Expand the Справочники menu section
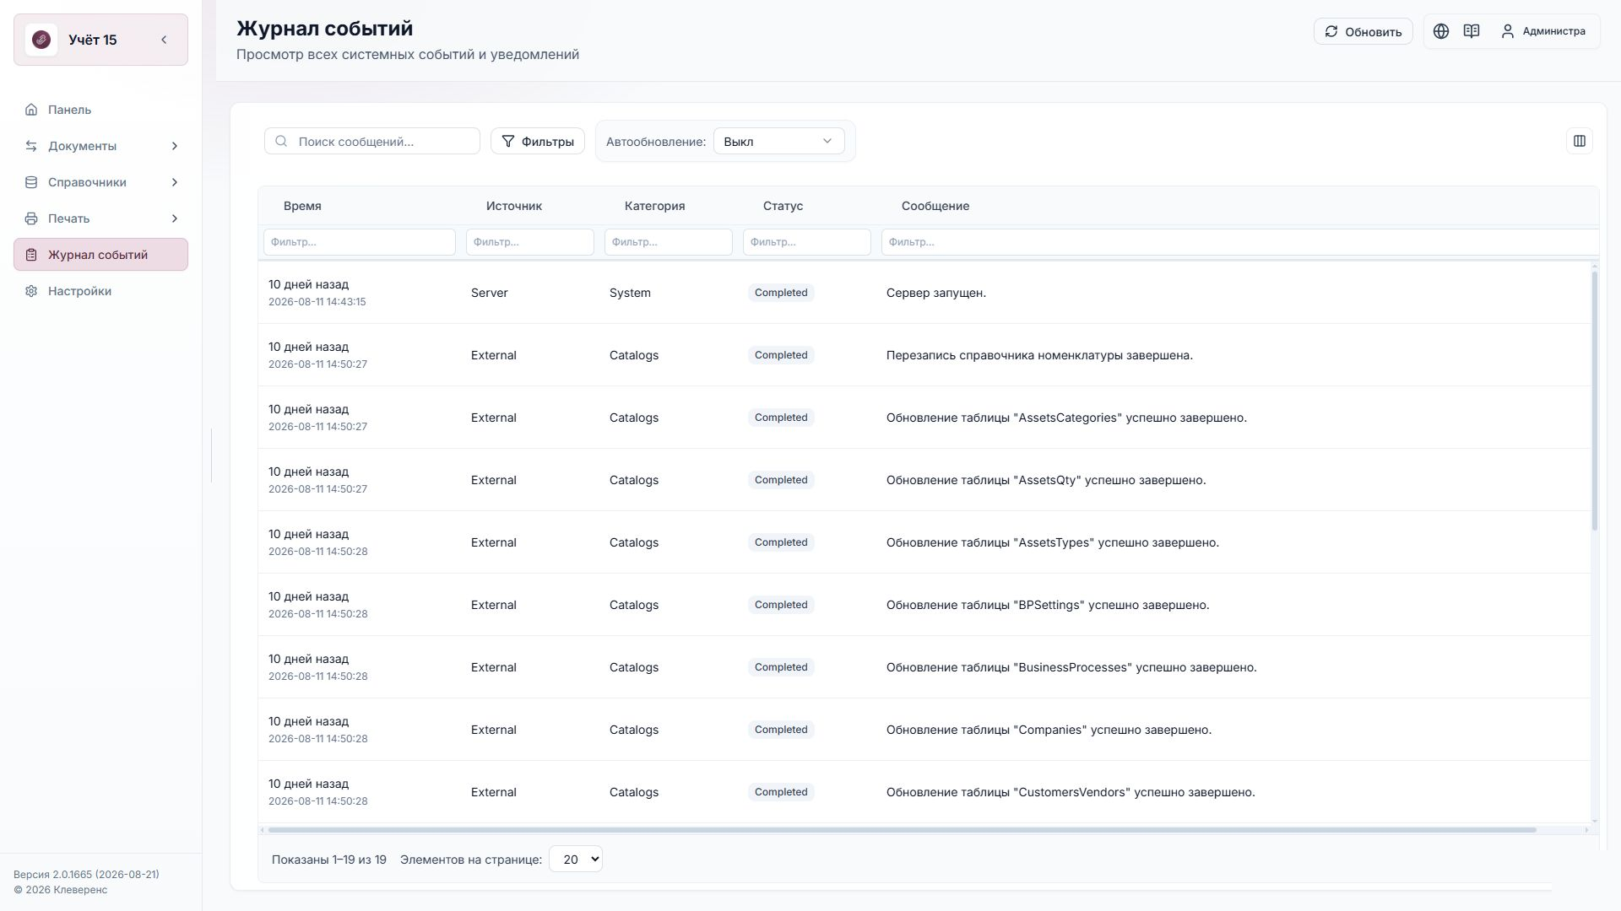The image size is (1621, 911). [100, 182]
